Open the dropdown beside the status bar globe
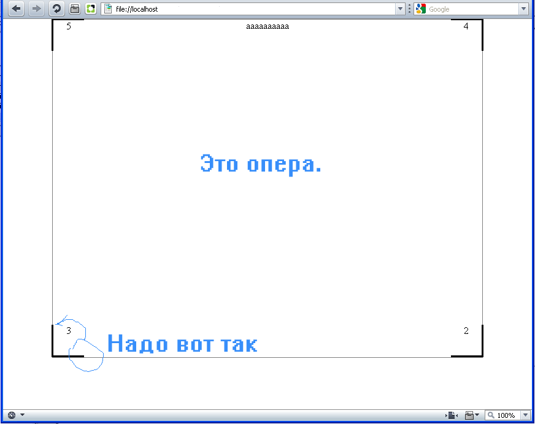This screenshot has width=535, height=424. [22, 415]
